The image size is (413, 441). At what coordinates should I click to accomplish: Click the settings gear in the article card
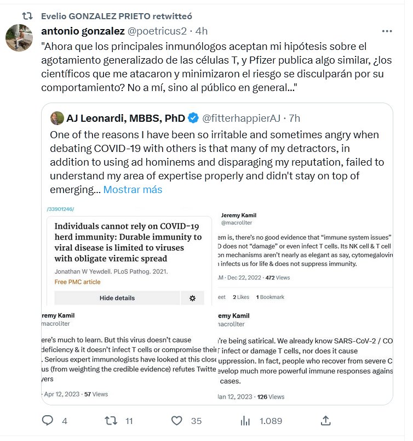192,298
